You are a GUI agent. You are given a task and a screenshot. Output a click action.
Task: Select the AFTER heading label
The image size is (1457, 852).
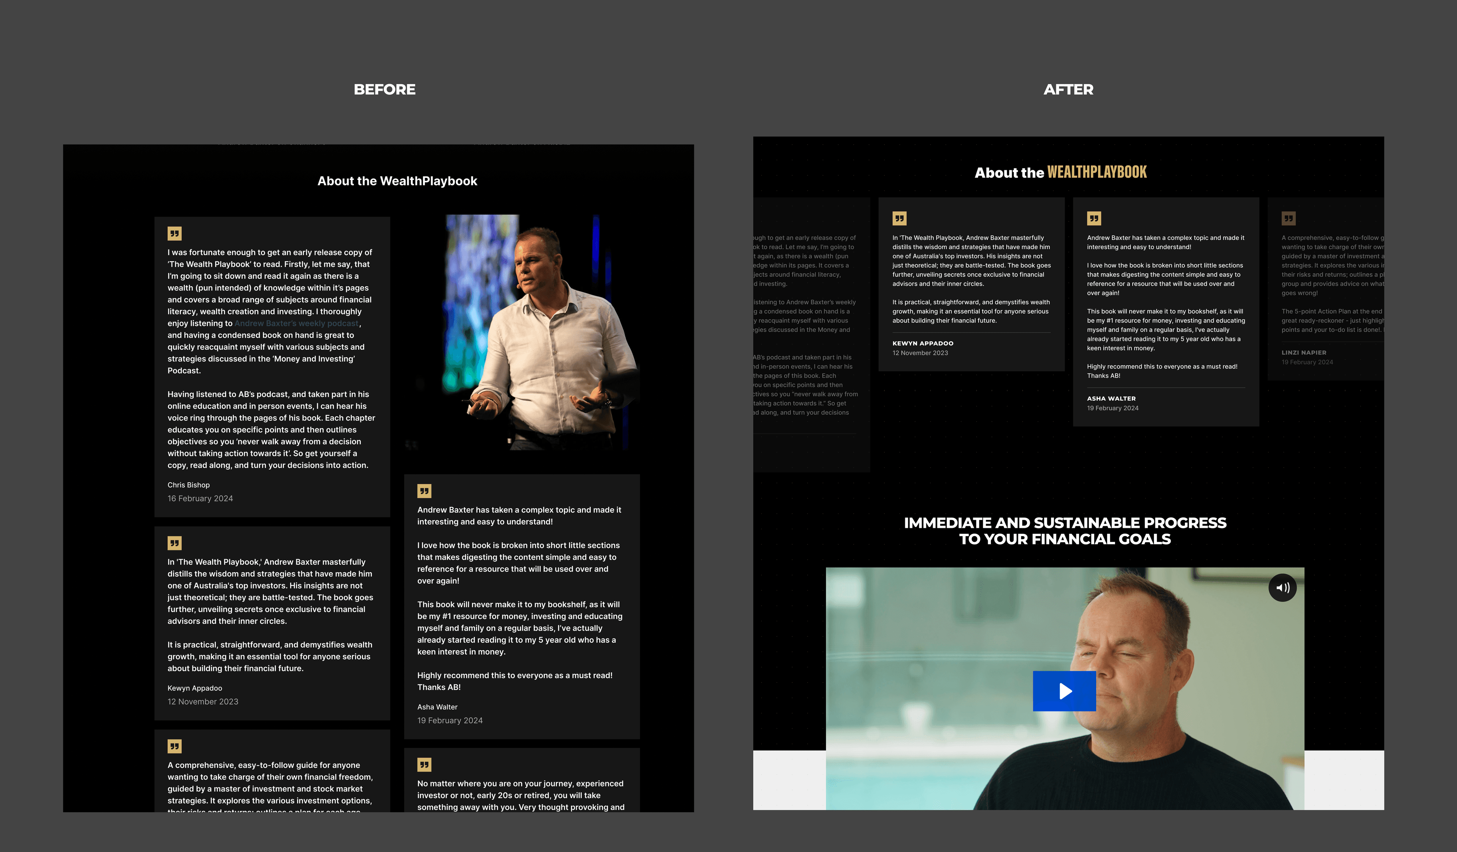tap(1068, 89)
